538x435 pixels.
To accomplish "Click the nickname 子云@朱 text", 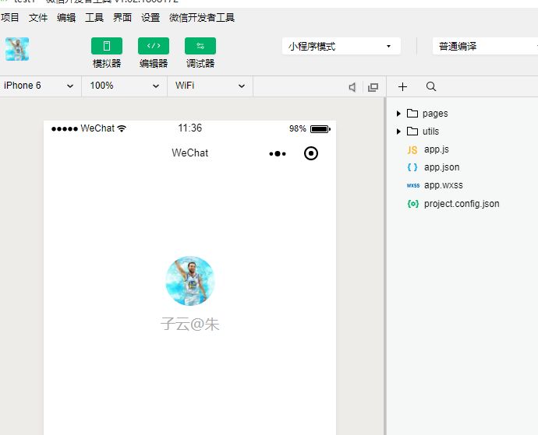I will [190, 324].
